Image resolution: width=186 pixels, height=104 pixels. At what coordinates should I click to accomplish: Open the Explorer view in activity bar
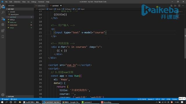coord(3,7)
